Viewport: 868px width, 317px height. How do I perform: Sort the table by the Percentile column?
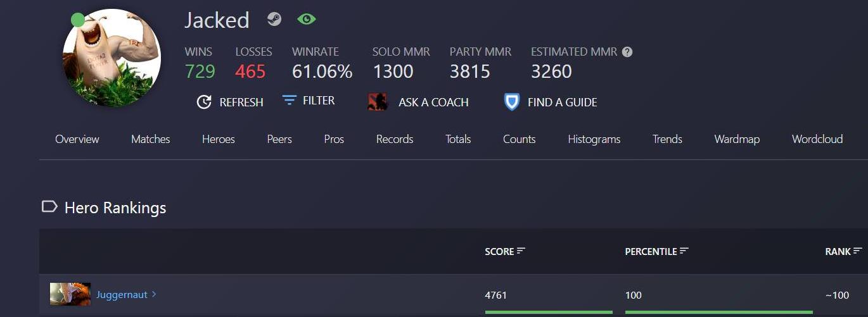[656, 251]
